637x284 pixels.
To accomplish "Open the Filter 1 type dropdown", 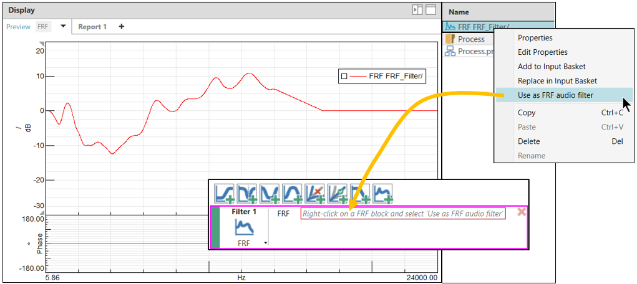I will (266, 243).
